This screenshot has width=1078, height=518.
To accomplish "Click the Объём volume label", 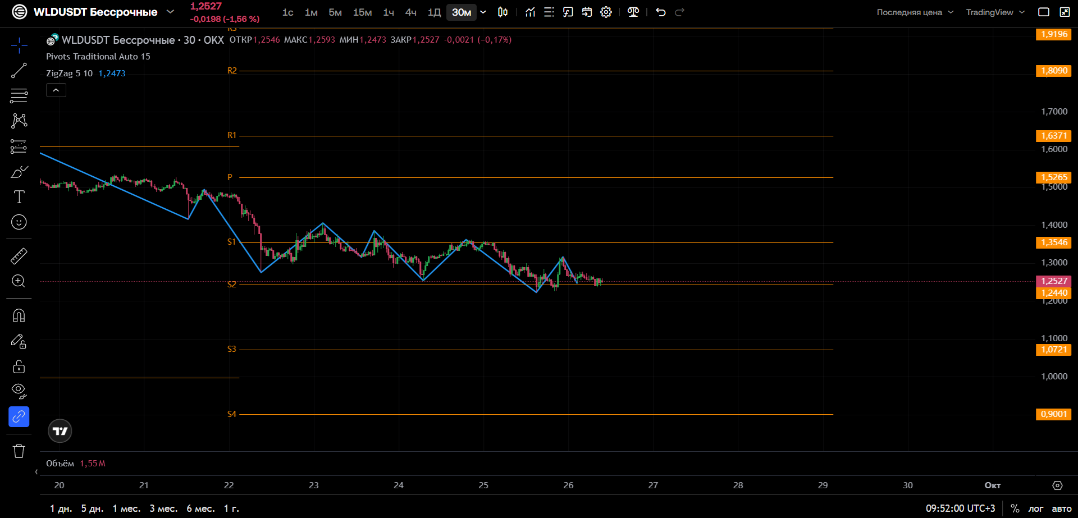I will tap(60, 464).
